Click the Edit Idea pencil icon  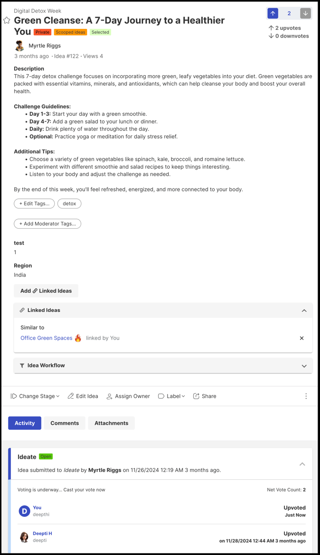coord(71,396)
